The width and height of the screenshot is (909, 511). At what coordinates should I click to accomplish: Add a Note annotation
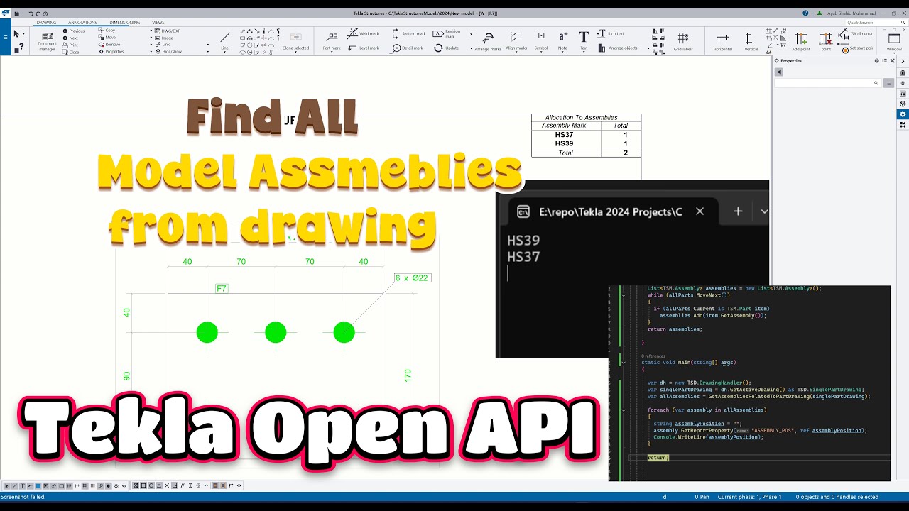[x=562, y=41]
